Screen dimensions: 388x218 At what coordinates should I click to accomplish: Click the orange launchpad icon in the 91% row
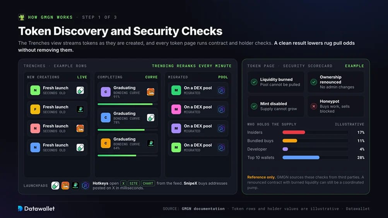151,92
